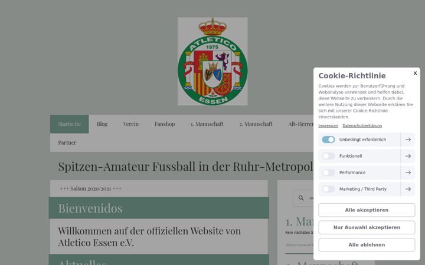Screen dimensions: 425x265
Task: Open the Impressum link
Action: tap(328, 126)
